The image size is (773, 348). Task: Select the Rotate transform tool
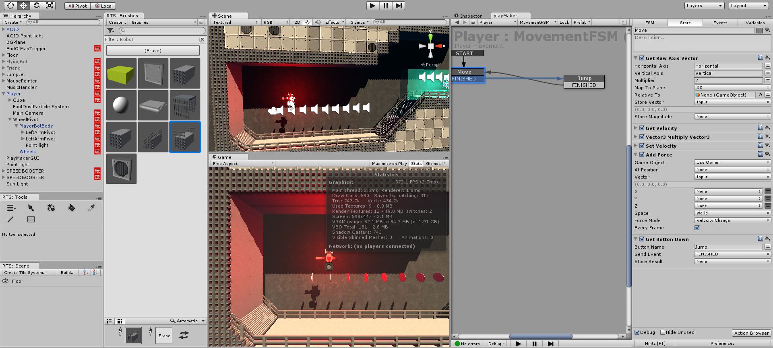(36, 5)
